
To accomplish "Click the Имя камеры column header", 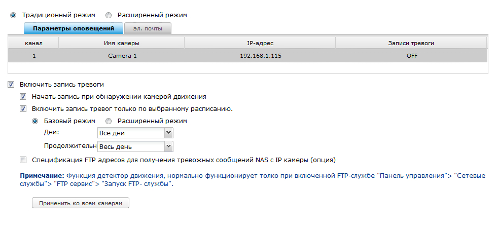I will coord(122,43).
